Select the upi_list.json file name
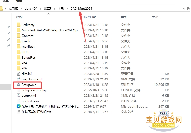191x133 pixels. (x=30, y=101)
